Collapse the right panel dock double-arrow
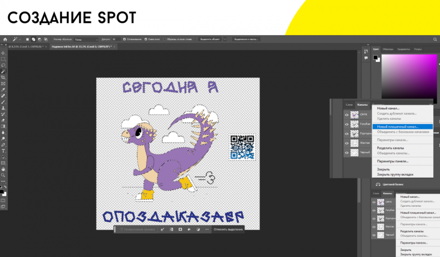This screenshot has height=257, width=440. click(368, 45)
